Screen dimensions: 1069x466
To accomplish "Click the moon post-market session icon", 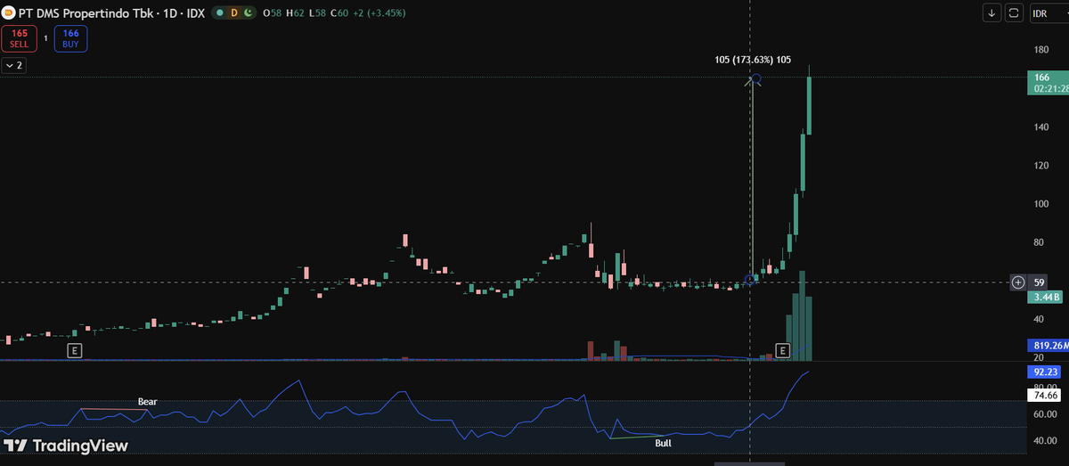I will (247, 12).
